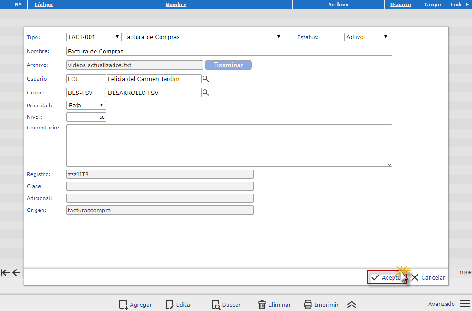This screenshot has height=311, width=472.
Task: Click the Grupo code field DES-FSV
Action: 86,93
